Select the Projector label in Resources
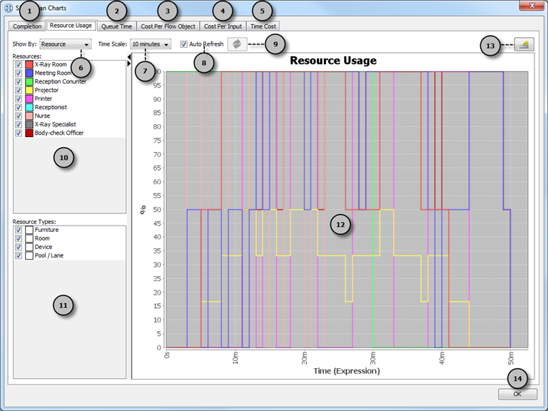The height and width of the screenshot is (411, 548). pyautogui.click(x=46, y=90)
